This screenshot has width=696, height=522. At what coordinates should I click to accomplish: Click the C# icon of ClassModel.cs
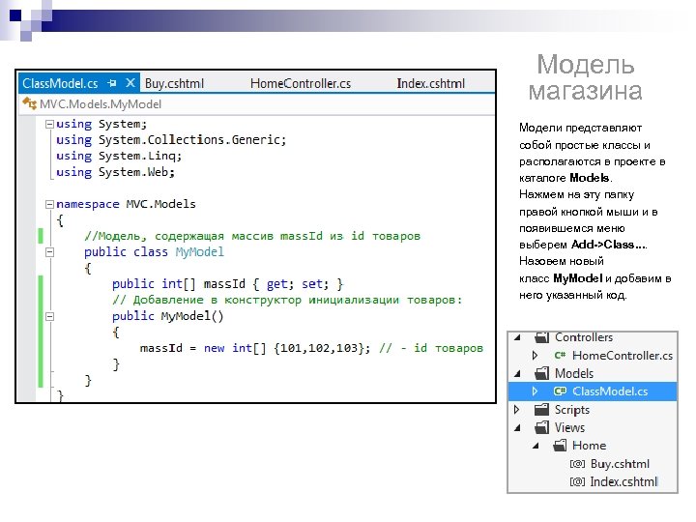[560, 391]
